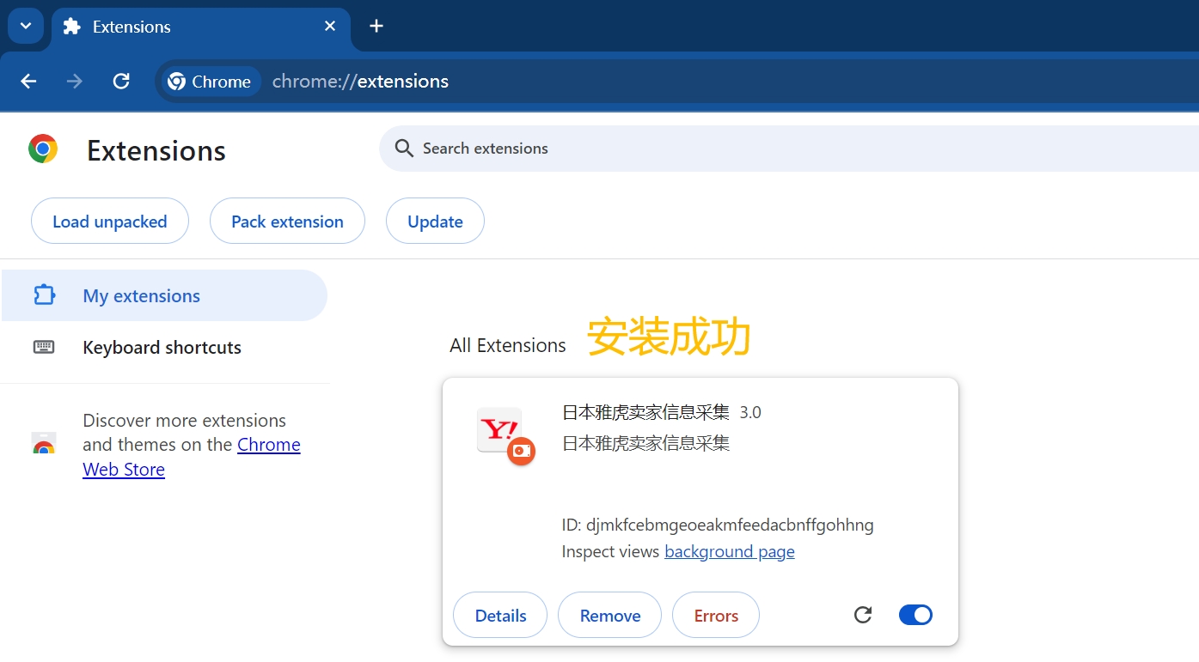Select My extensions in the sidebar
Viewport: 1199px width, 662px height.
pyautogui.click(x=164, y=295)
